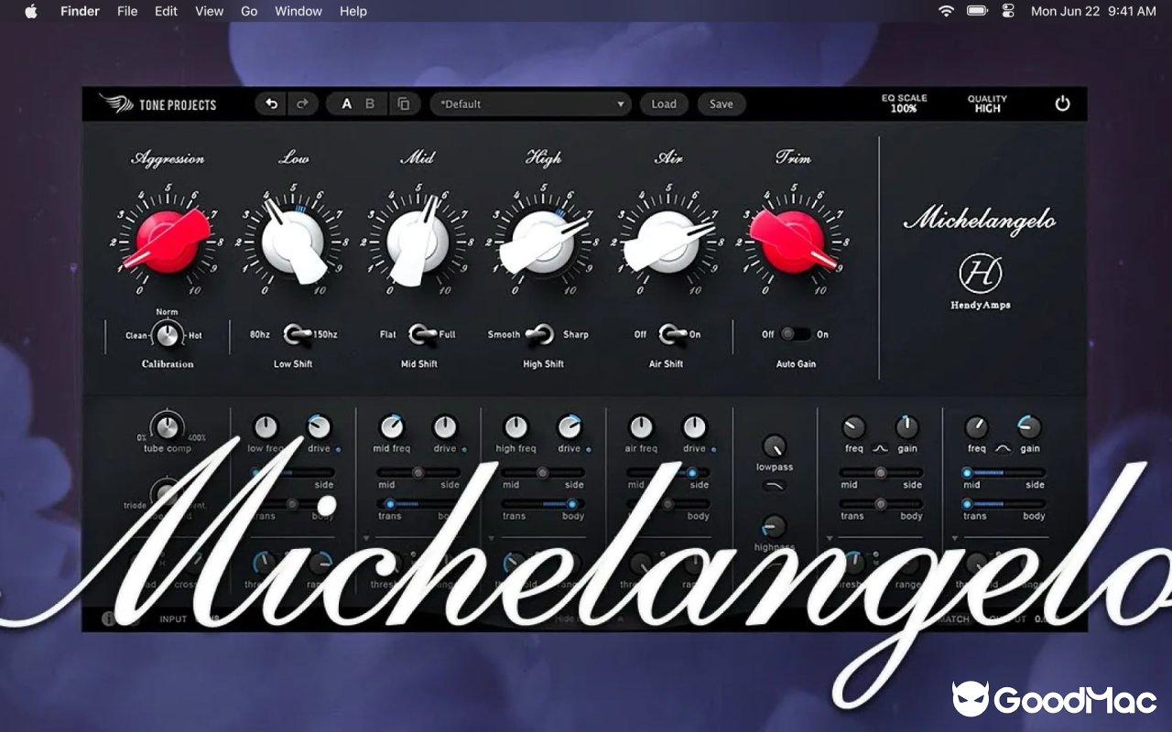This screenshot has width=1172, height=732.
Task: Open the File menu
Action: click(x=127, y=11)
